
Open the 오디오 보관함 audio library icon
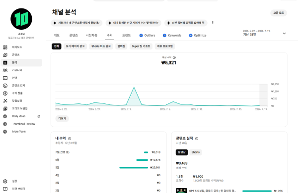pos(5,108)
